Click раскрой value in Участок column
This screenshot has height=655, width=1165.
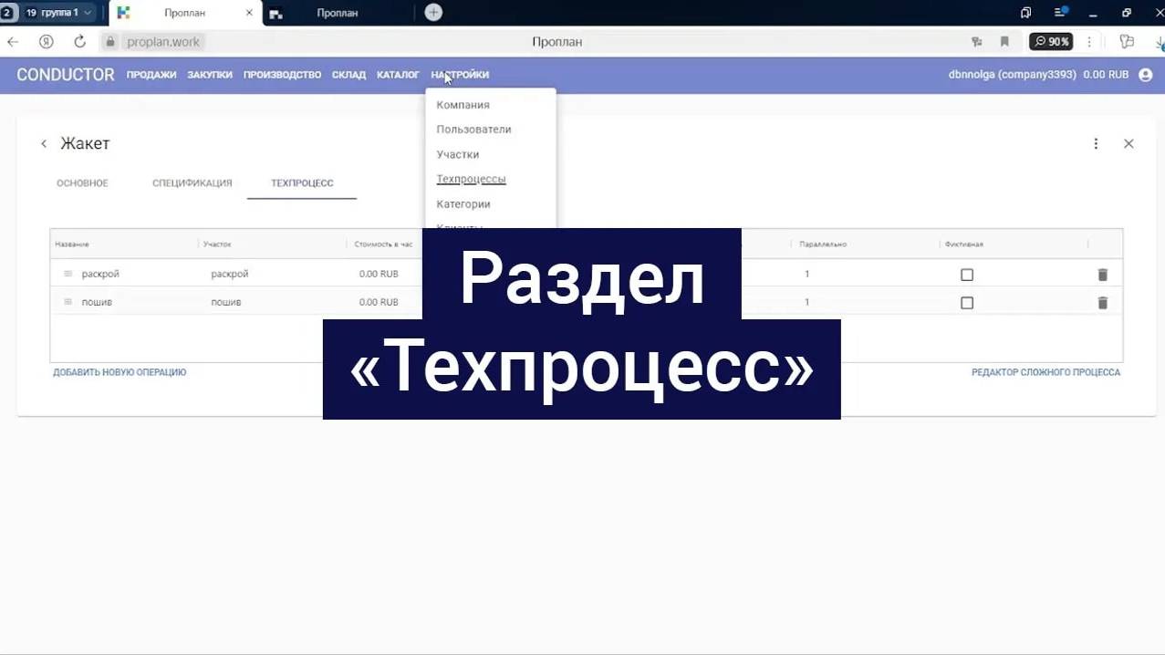[229, 274]
